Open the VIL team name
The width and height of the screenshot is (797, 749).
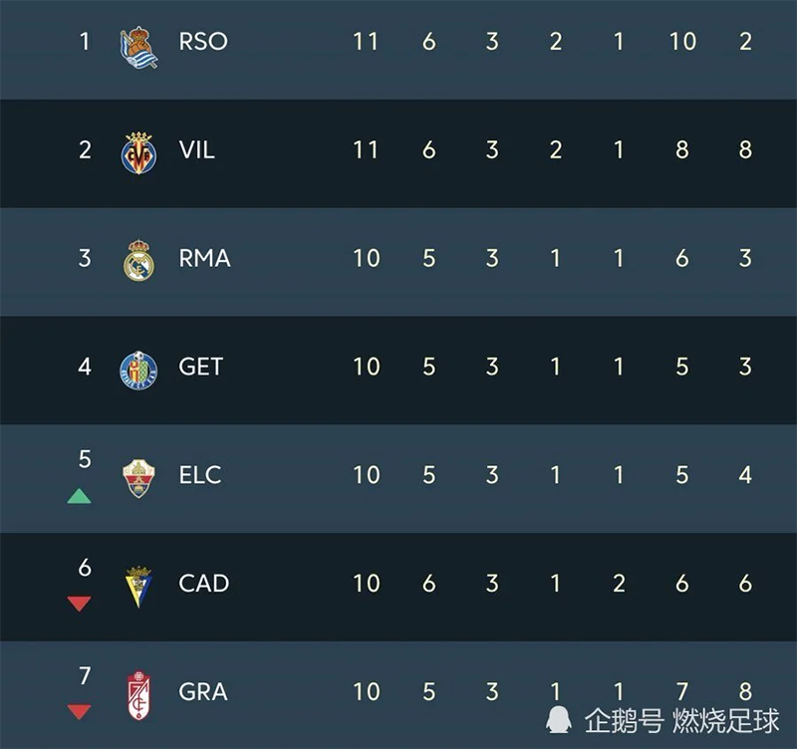(x=196, y=149)
